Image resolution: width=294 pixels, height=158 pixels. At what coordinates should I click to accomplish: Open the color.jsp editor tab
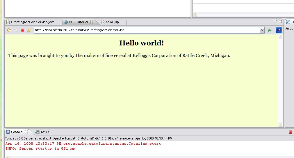[112, 22]
